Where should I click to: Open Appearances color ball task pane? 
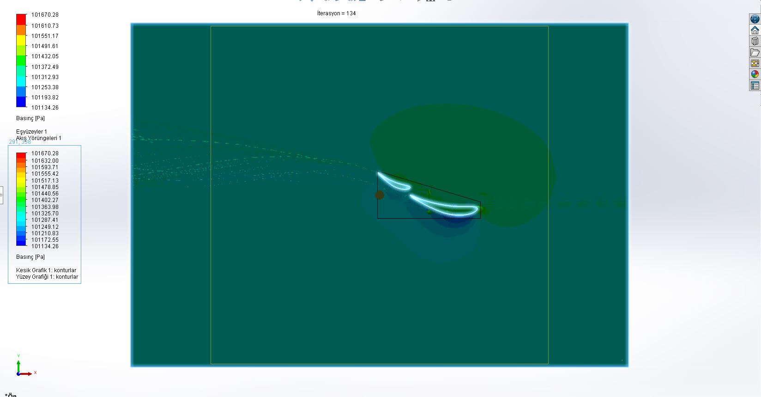(755, 74)
